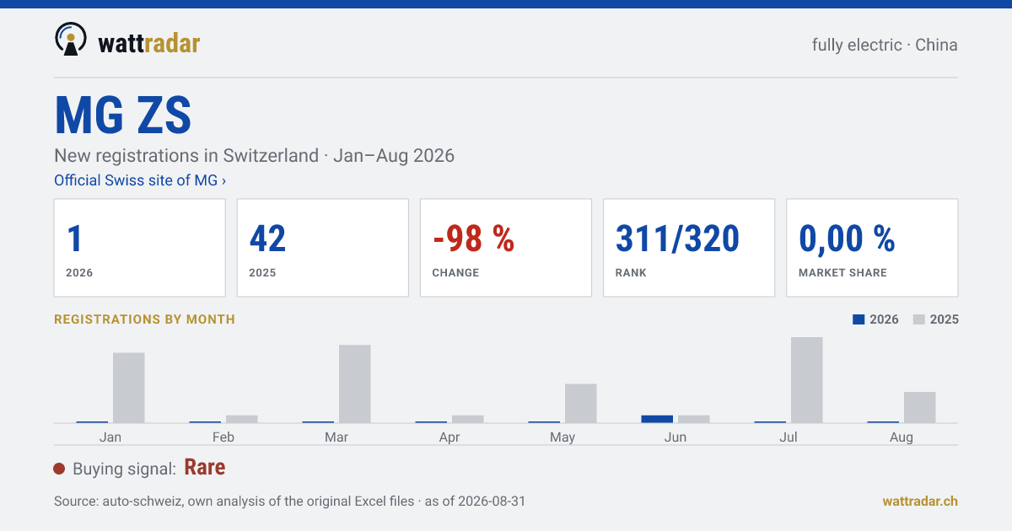This screenshot has width=1012, height=531.
Task: Click the grey April 2025 bar
Action: coord(468,419)
